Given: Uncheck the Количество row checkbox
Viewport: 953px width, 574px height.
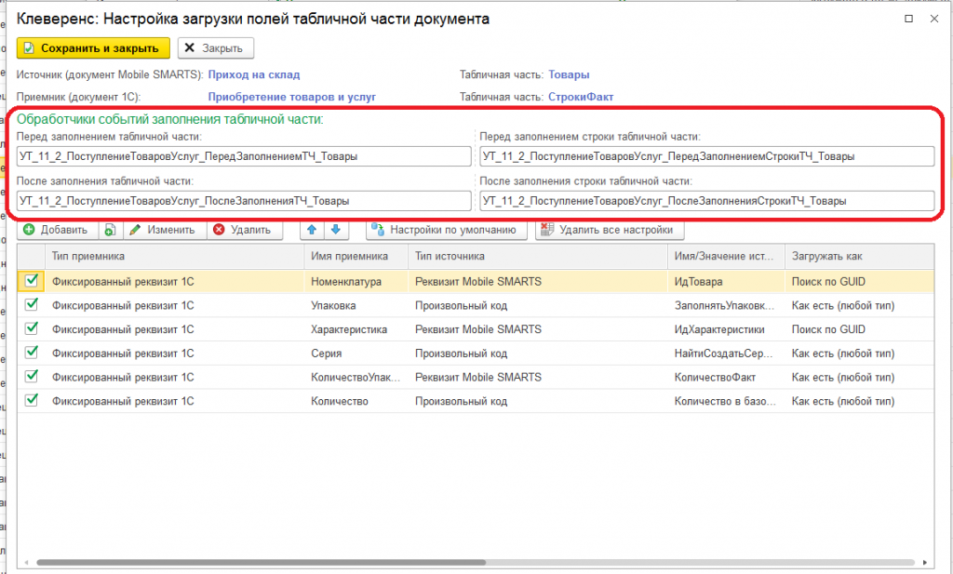Looking at the screenshot, I should pos(31,400).
